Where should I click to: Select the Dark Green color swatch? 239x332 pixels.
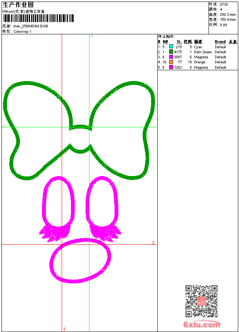tap(171, 52)
